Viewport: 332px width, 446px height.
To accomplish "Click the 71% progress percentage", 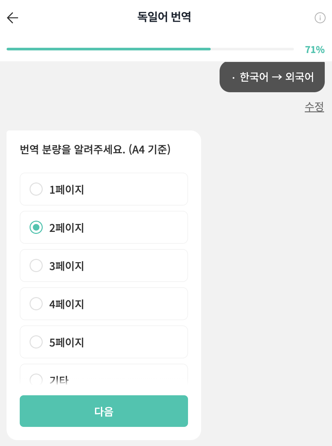I will tap(315, 50).
